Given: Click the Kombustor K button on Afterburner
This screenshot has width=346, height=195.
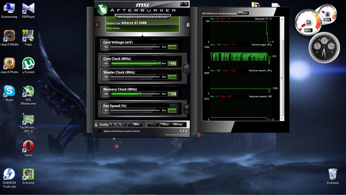Looking at the screenshot, I should 97,25.
